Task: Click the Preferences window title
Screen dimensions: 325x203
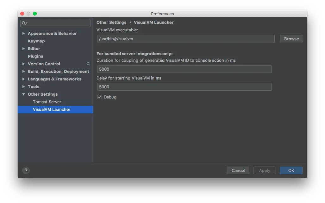Action: coord(162,14)
